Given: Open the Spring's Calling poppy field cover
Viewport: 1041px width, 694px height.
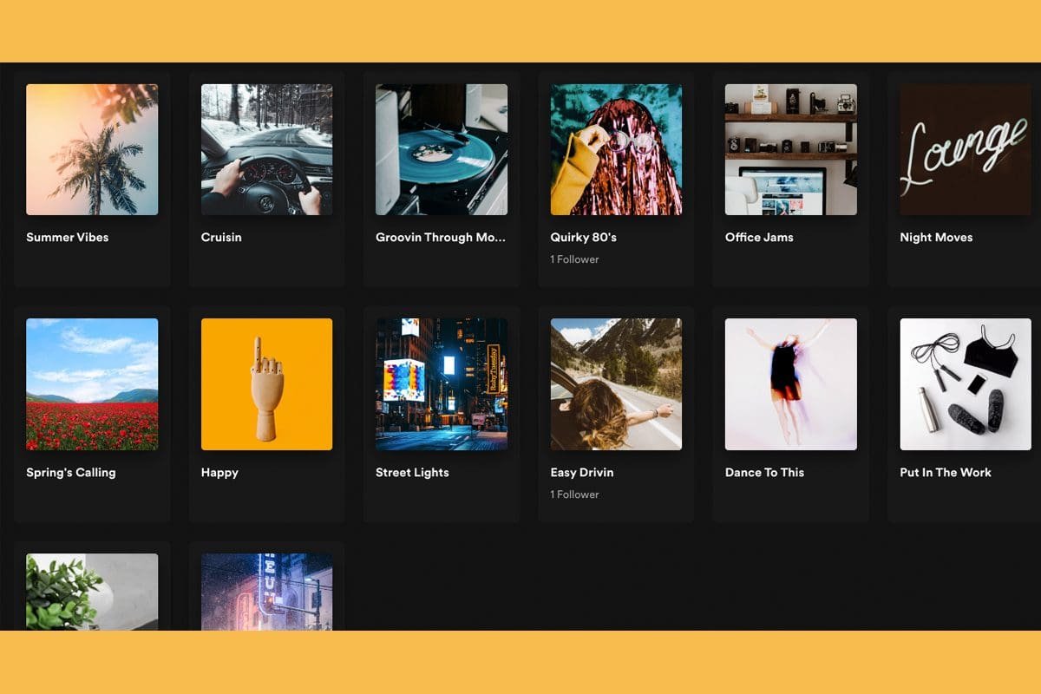Looking at the screenshot, I should point(92,384).
